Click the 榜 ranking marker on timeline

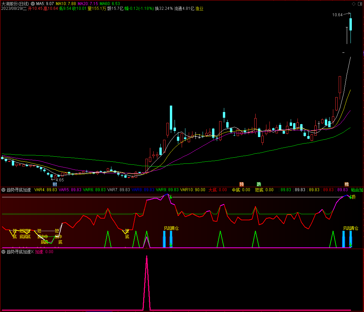[346, 184]
